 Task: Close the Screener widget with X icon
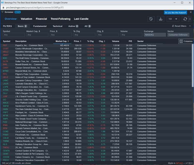coord(191,12)
